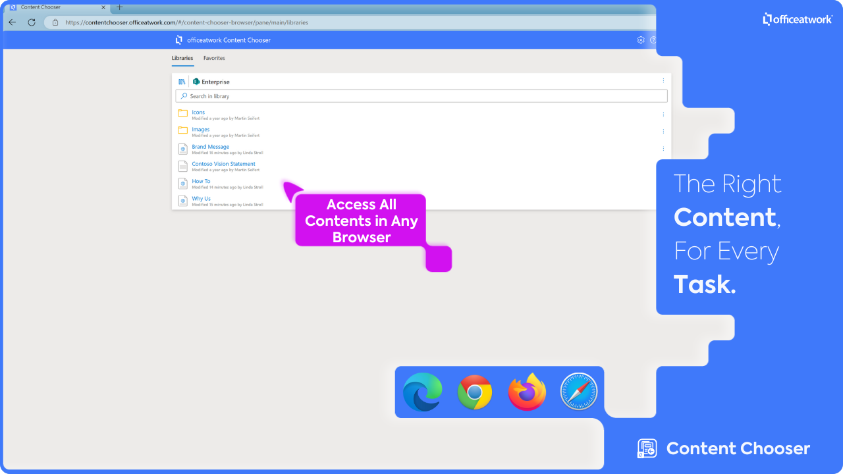Close the Content Chooser browser tab
843x474 pixels.
103,7
